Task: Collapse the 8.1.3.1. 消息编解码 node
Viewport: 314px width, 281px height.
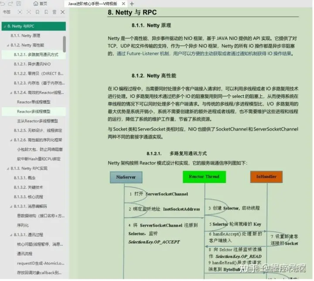Action: (x=11, y=207)
